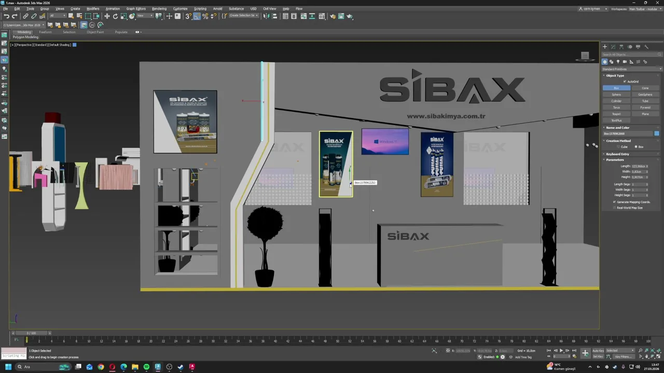Collapse the Object Type rollout
664x373 pixels.
[x=615, y=76]
